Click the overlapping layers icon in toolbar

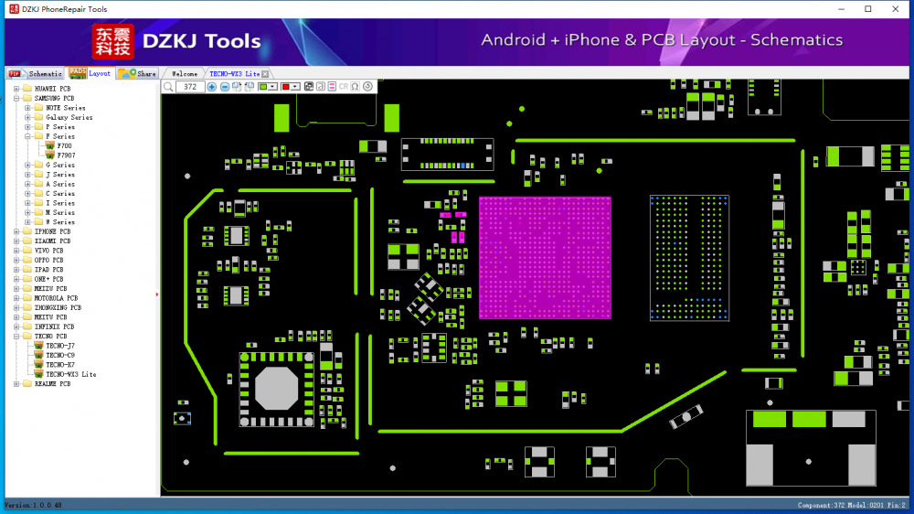coord(309,87)
